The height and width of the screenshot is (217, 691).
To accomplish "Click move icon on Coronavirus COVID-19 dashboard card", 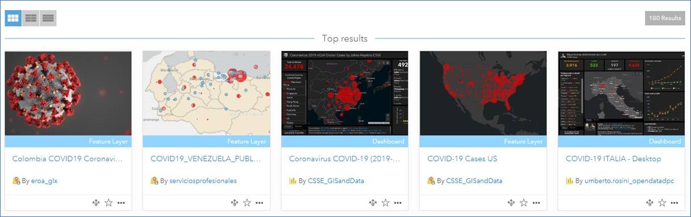I will click(x=373, y=203).
